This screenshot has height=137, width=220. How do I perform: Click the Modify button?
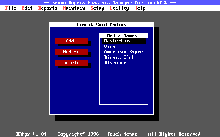tap(71, 52)
